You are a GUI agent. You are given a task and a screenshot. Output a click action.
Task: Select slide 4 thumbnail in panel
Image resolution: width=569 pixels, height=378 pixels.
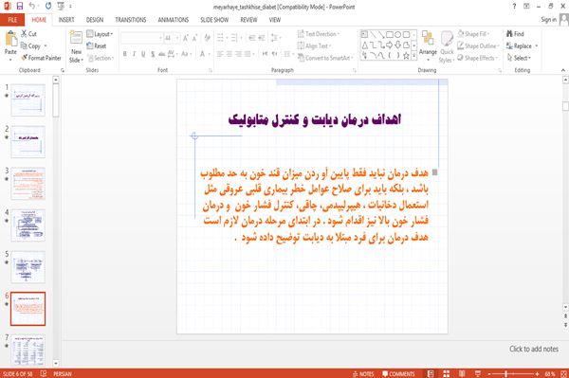click(28, 225)
